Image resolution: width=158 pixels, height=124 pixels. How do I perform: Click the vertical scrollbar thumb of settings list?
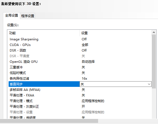tap(154, 61)
